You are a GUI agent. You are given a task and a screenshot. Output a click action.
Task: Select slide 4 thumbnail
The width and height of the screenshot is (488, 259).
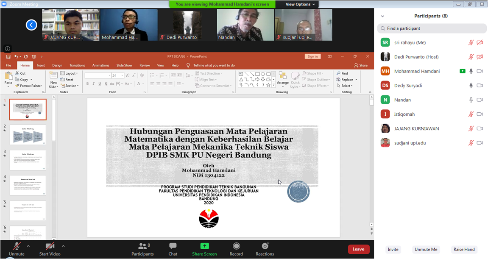[x=28, y=185]
